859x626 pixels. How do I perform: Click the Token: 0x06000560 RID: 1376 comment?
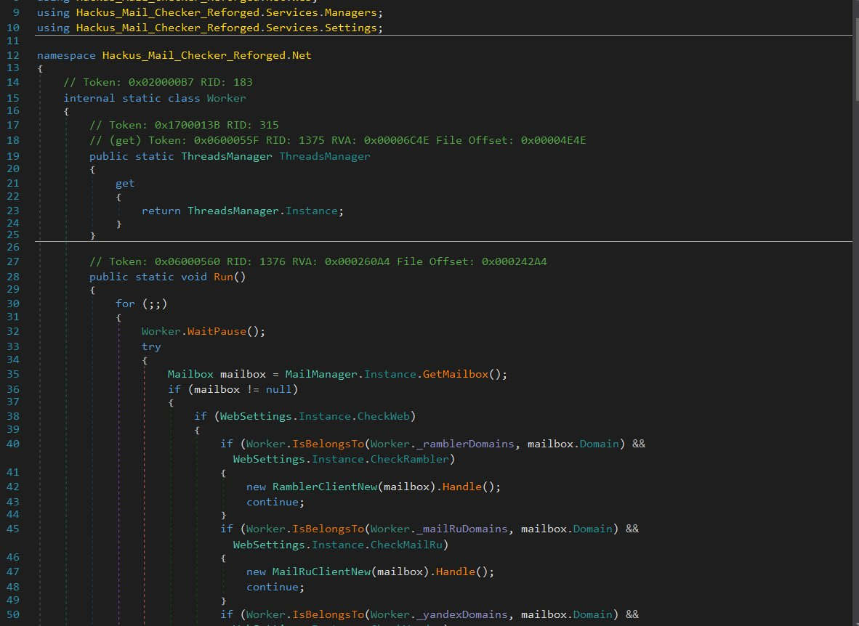(318, 261)
